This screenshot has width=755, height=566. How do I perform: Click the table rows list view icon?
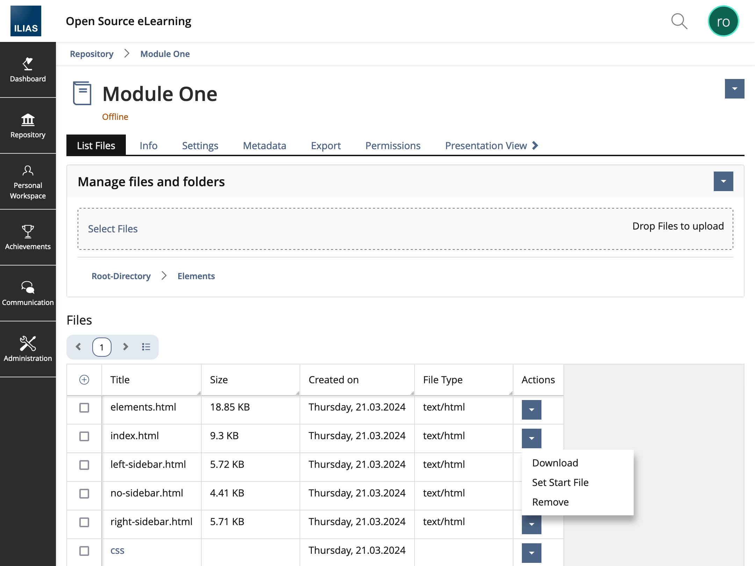click(146, 347)
